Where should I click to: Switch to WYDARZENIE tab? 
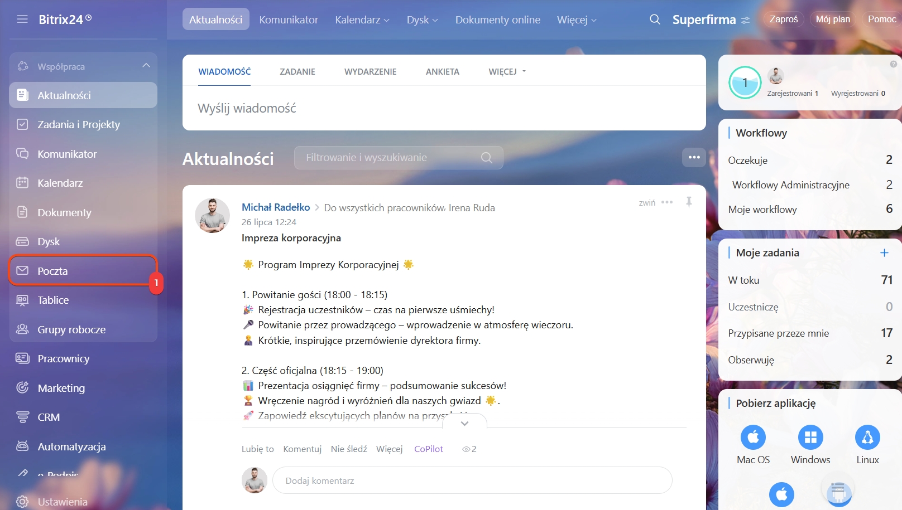tap(370, 71)
